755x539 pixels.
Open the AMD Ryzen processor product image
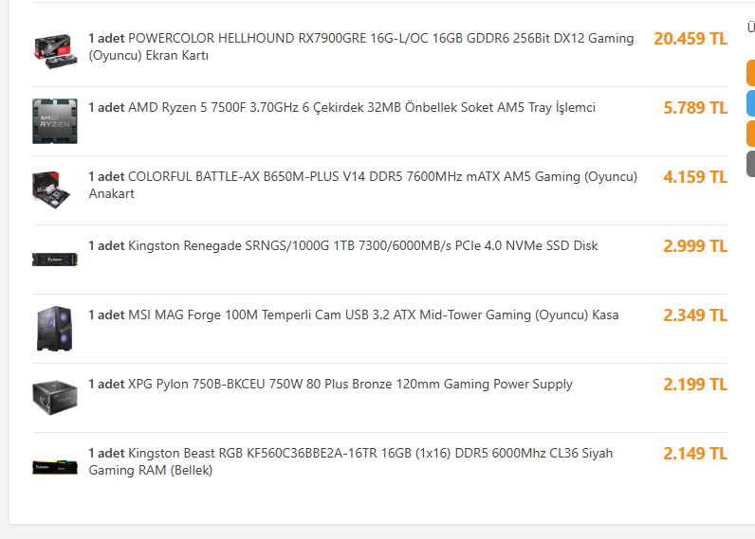pyautogui.click(x=55, y=121)
